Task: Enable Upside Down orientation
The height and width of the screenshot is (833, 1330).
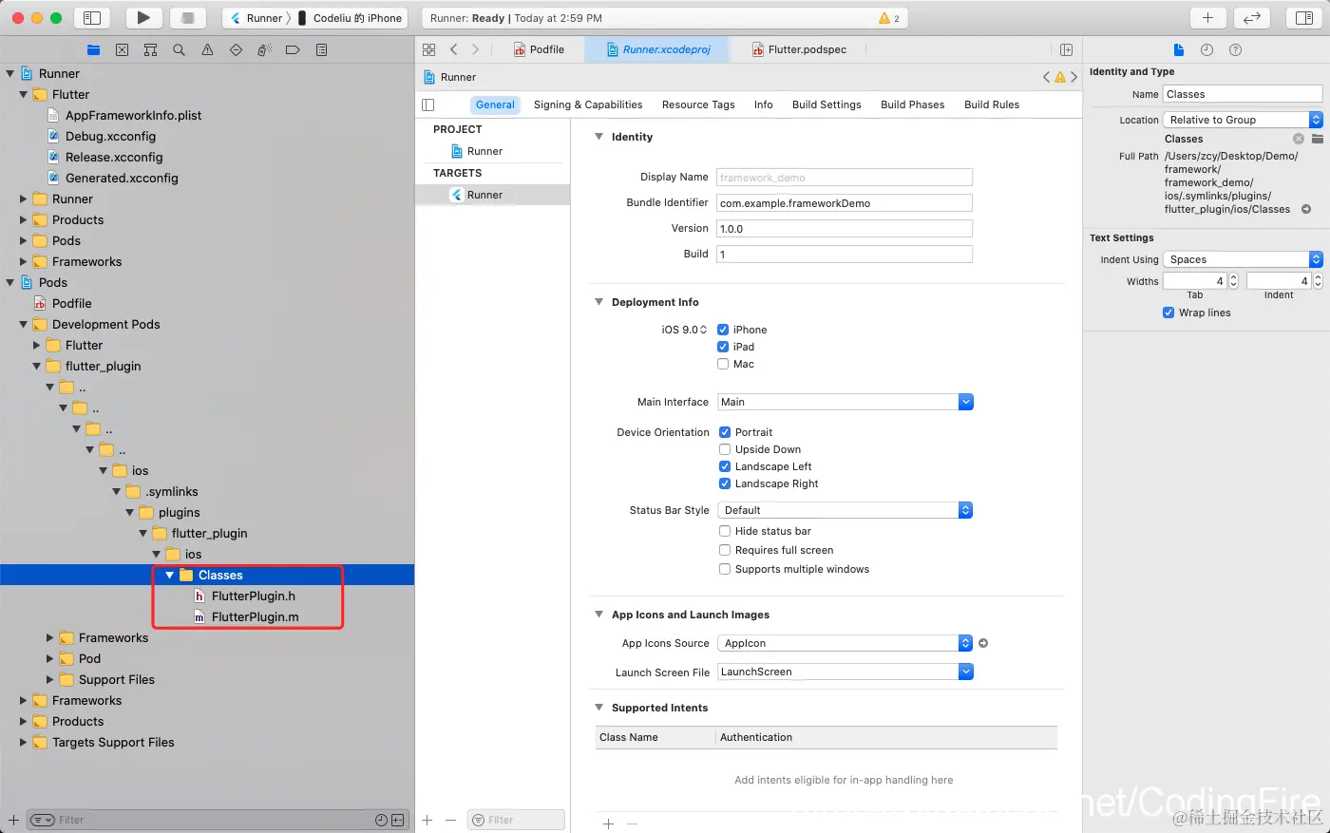Action: 725,449
